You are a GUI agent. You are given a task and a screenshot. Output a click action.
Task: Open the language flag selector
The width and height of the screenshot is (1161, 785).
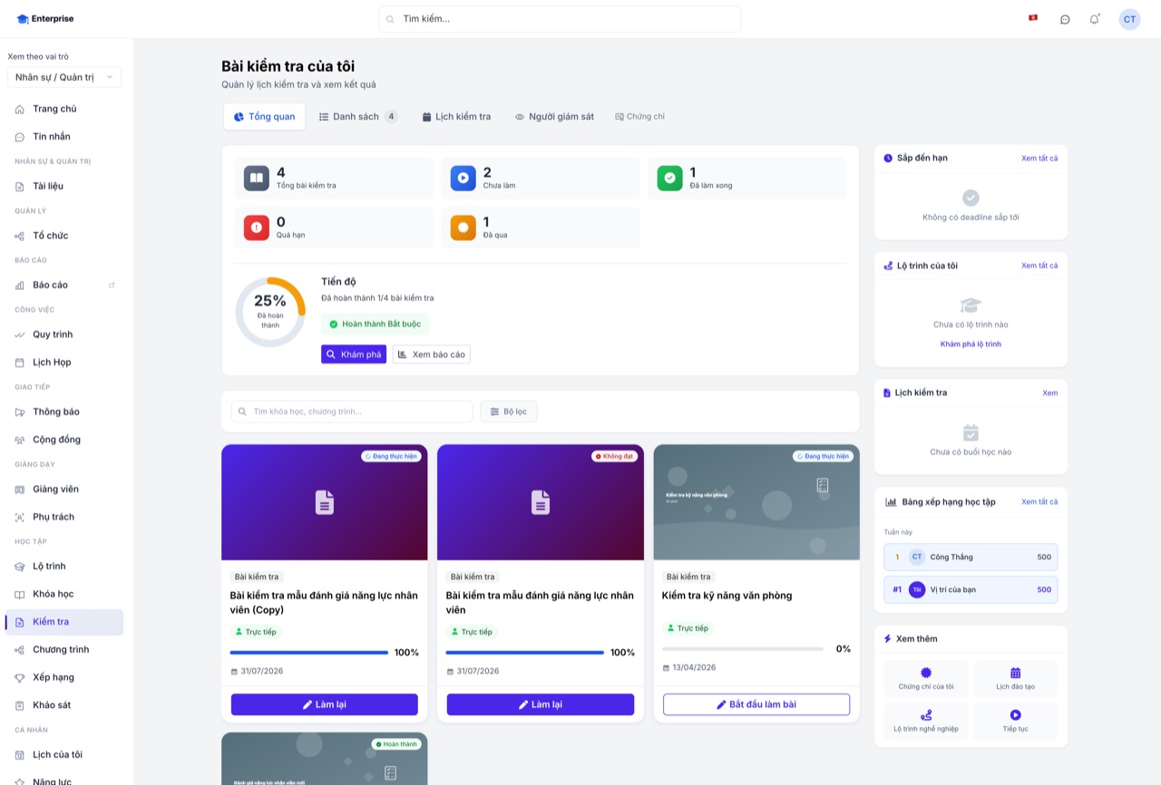point(1033,18)
